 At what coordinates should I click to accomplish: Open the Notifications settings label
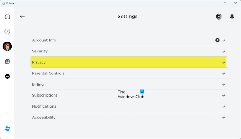tap(44, 106)
